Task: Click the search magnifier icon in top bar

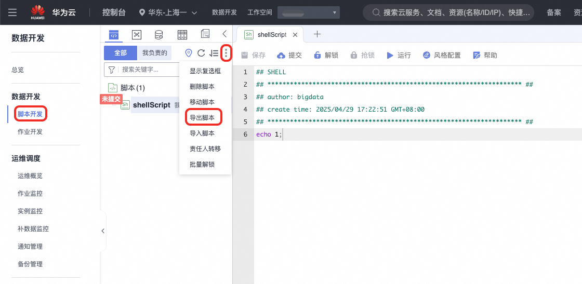Action: [x=376, y=12]
